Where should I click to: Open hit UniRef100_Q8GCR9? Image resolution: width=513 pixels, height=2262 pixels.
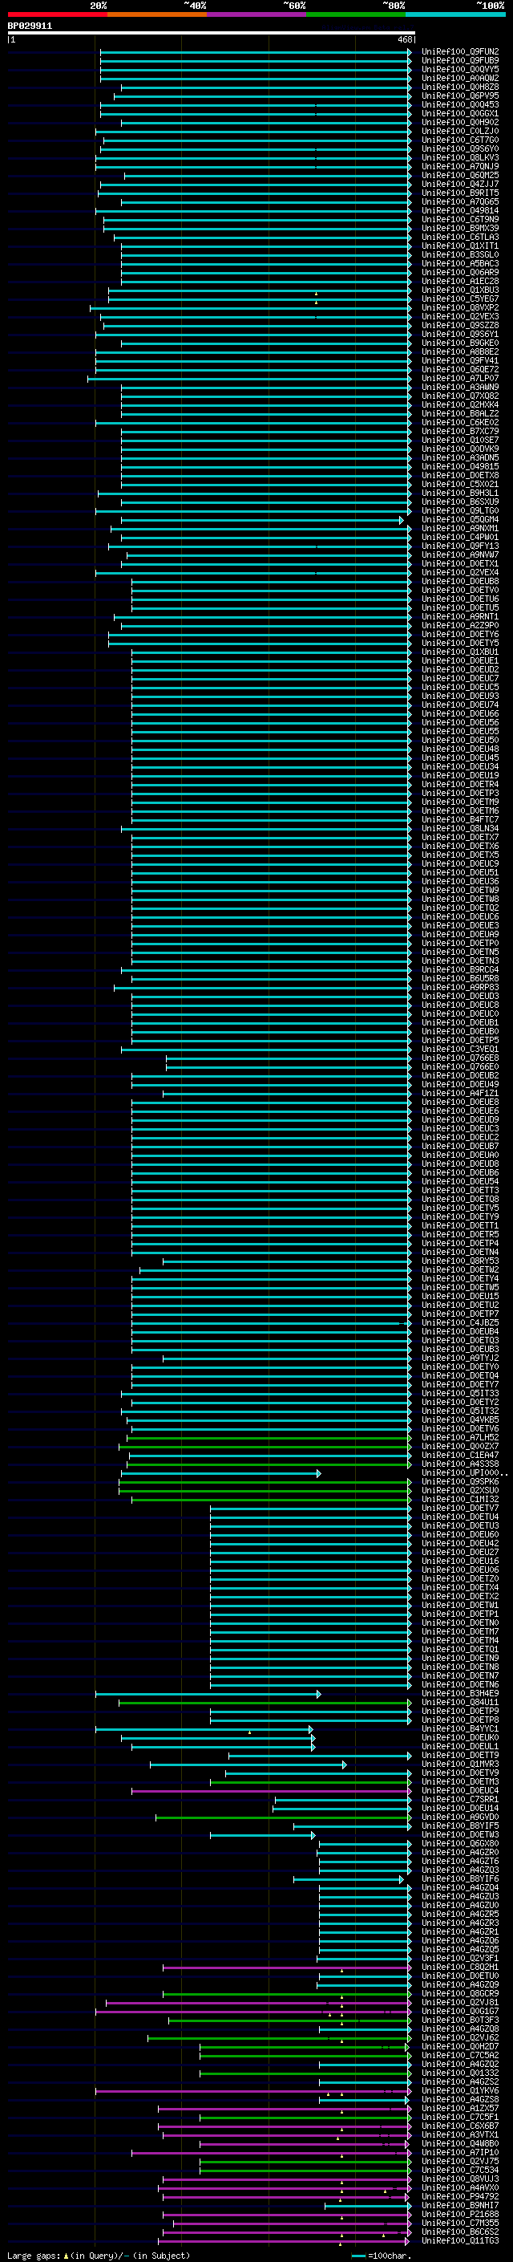(460, 1993)
